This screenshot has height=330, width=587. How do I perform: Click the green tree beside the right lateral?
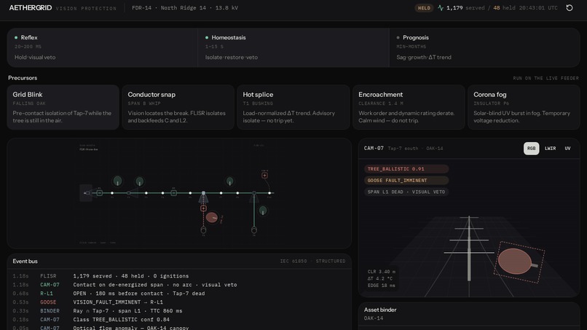point(263,211)
